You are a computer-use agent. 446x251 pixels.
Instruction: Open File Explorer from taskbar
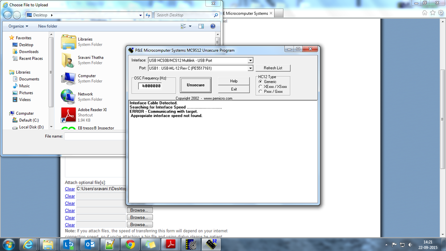pos(48,244)
